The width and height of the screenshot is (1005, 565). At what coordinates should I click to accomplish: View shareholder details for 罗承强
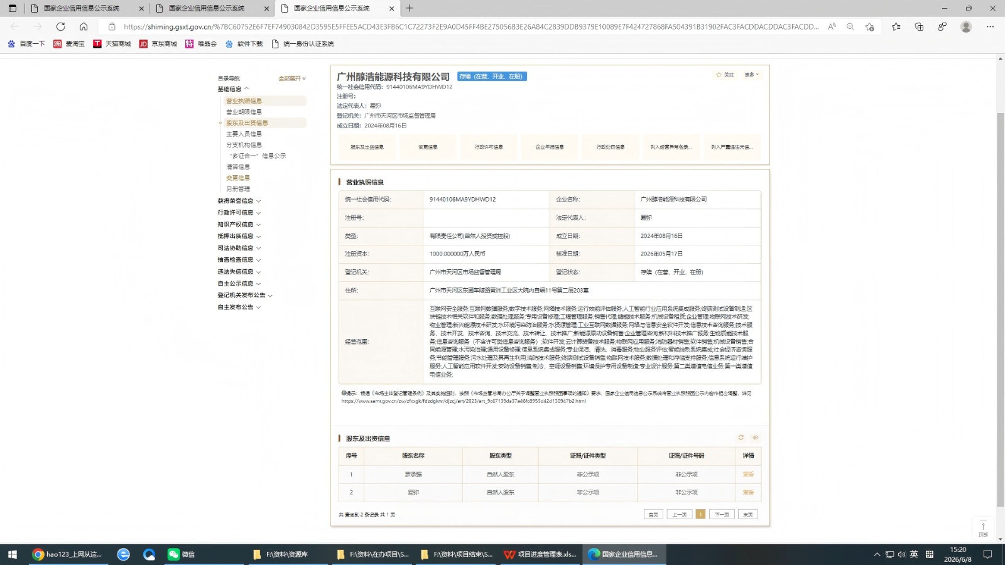click(x=748, y=475)
